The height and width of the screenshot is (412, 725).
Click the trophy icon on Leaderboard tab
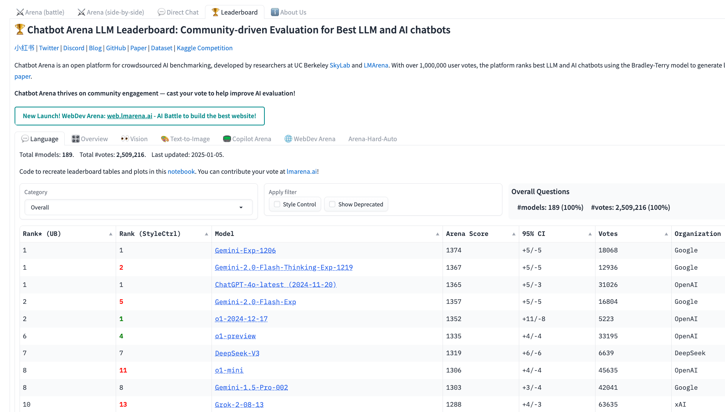[215, 12]
